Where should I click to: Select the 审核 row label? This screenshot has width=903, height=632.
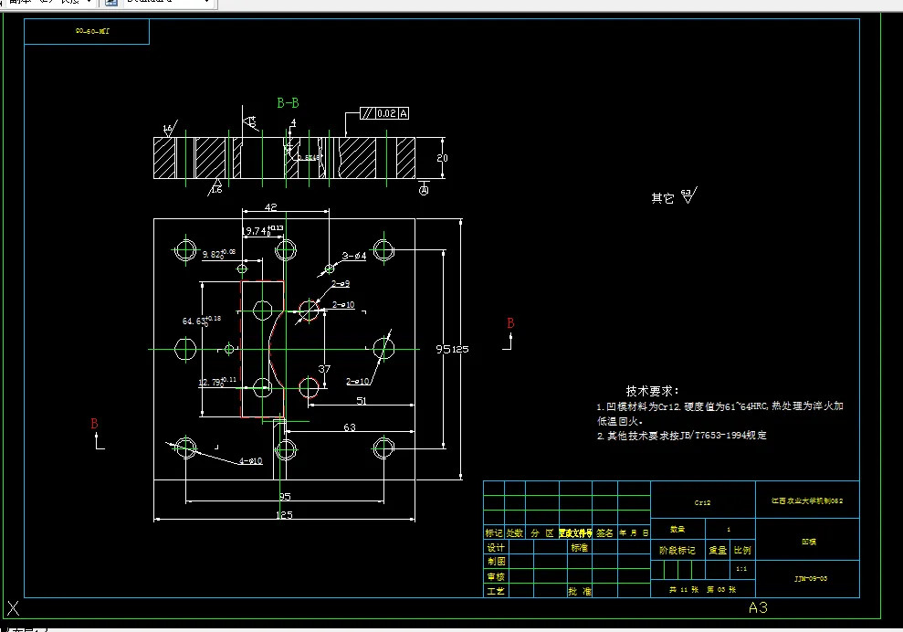point(496,576)
